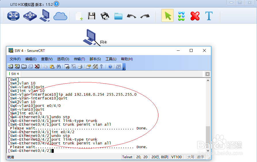
Task: Click SecureCRT Help question mark icon
Action: [110, 67]
